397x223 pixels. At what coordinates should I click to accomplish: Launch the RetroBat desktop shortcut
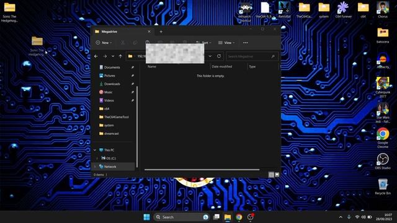tap(284, 10)
